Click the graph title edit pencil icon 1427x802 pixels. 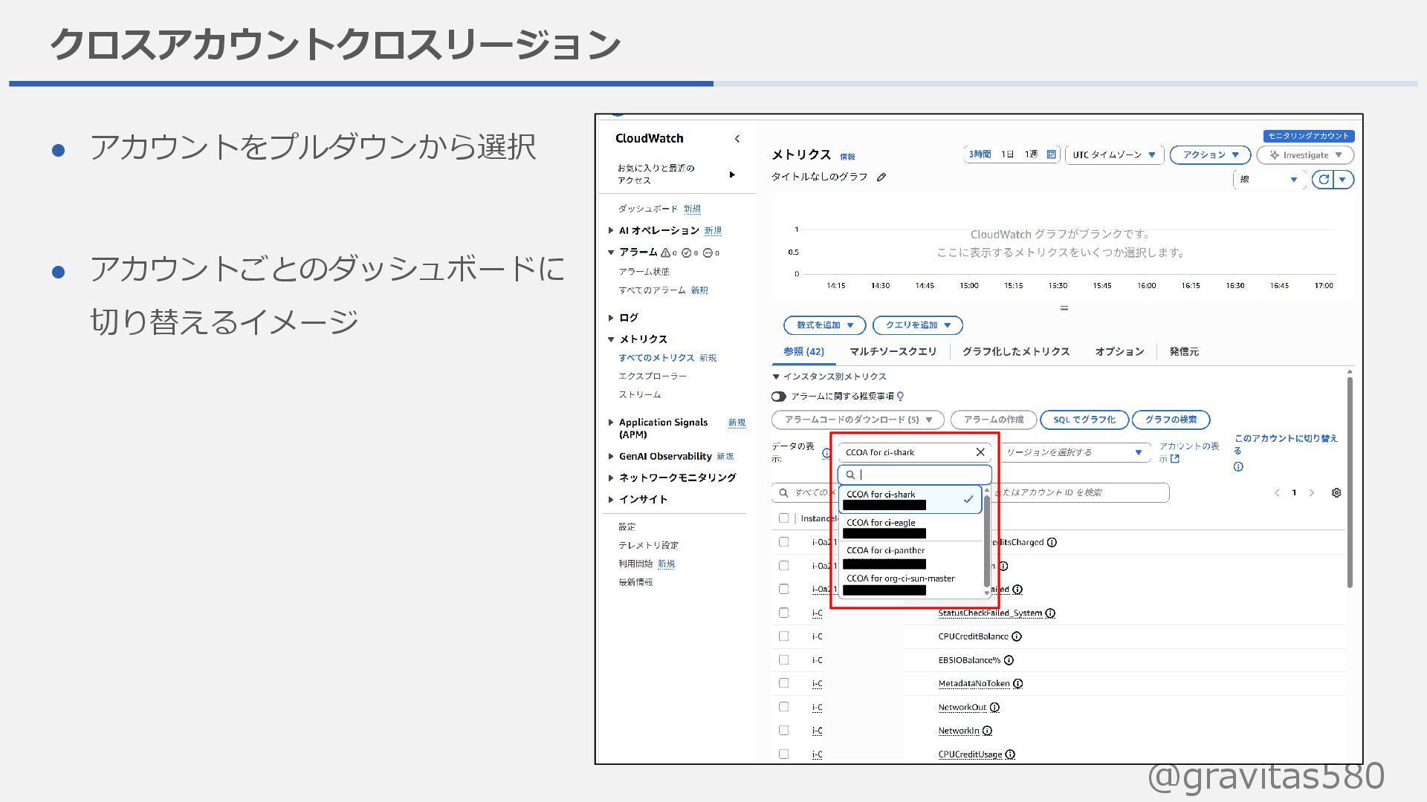pyautogui.click(x=881, y=177)
